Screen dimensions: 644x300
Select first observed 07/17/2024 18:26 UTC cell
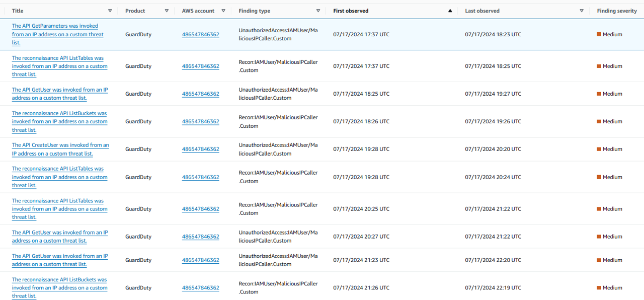click(x=361, y=122)
